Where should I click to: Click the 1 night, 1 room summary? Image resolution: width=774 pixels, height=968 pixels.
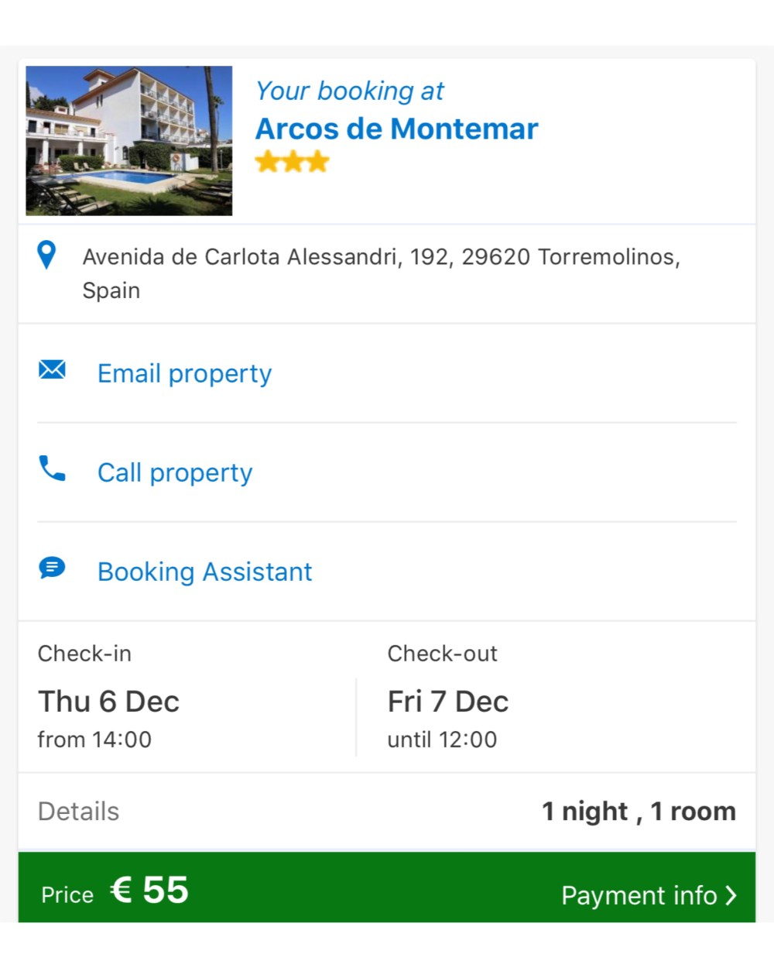[639, 811]
